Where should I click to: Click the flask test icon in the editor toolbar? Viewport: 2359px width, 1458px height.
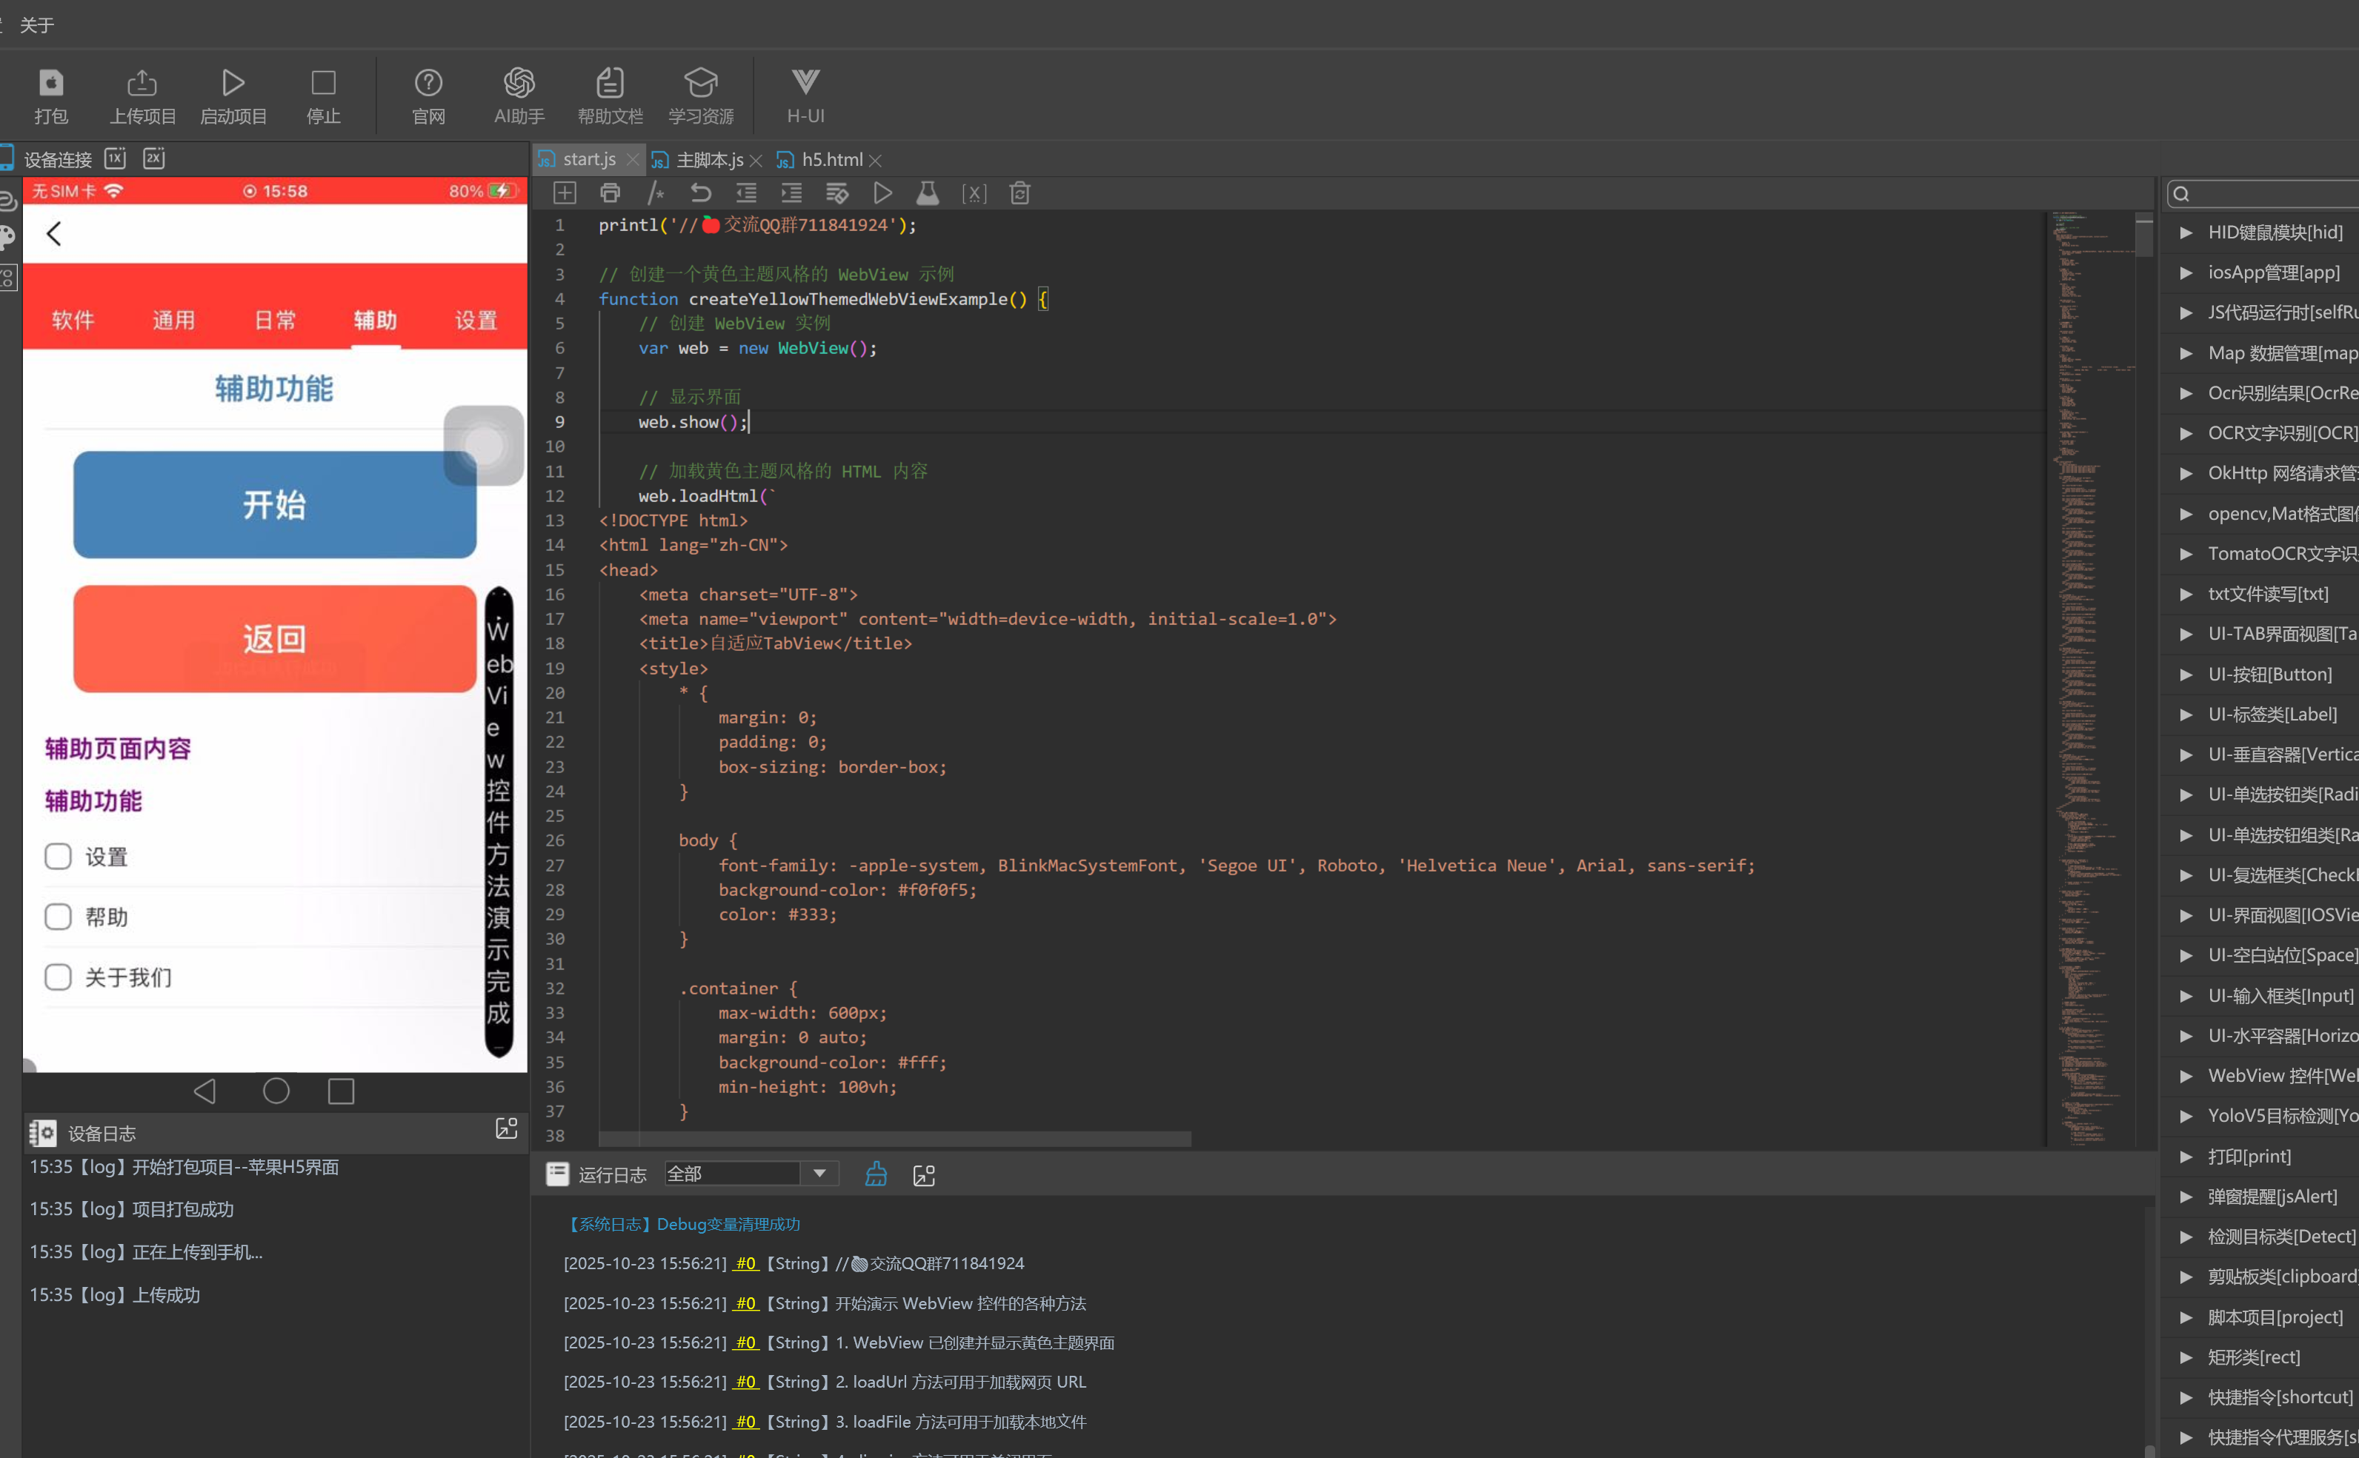[x=927, y=193]
